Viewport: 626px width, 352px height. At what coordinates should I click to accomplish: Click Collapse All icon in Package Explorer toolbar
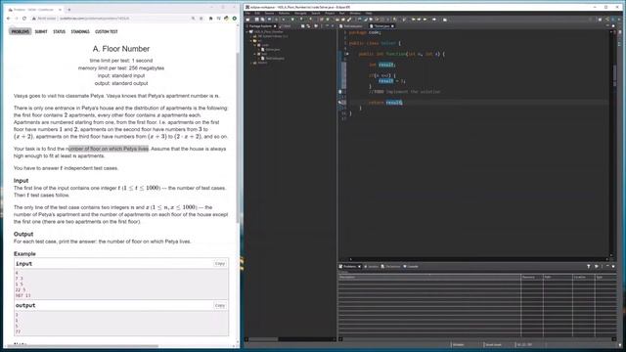click(x=302, y=26)
